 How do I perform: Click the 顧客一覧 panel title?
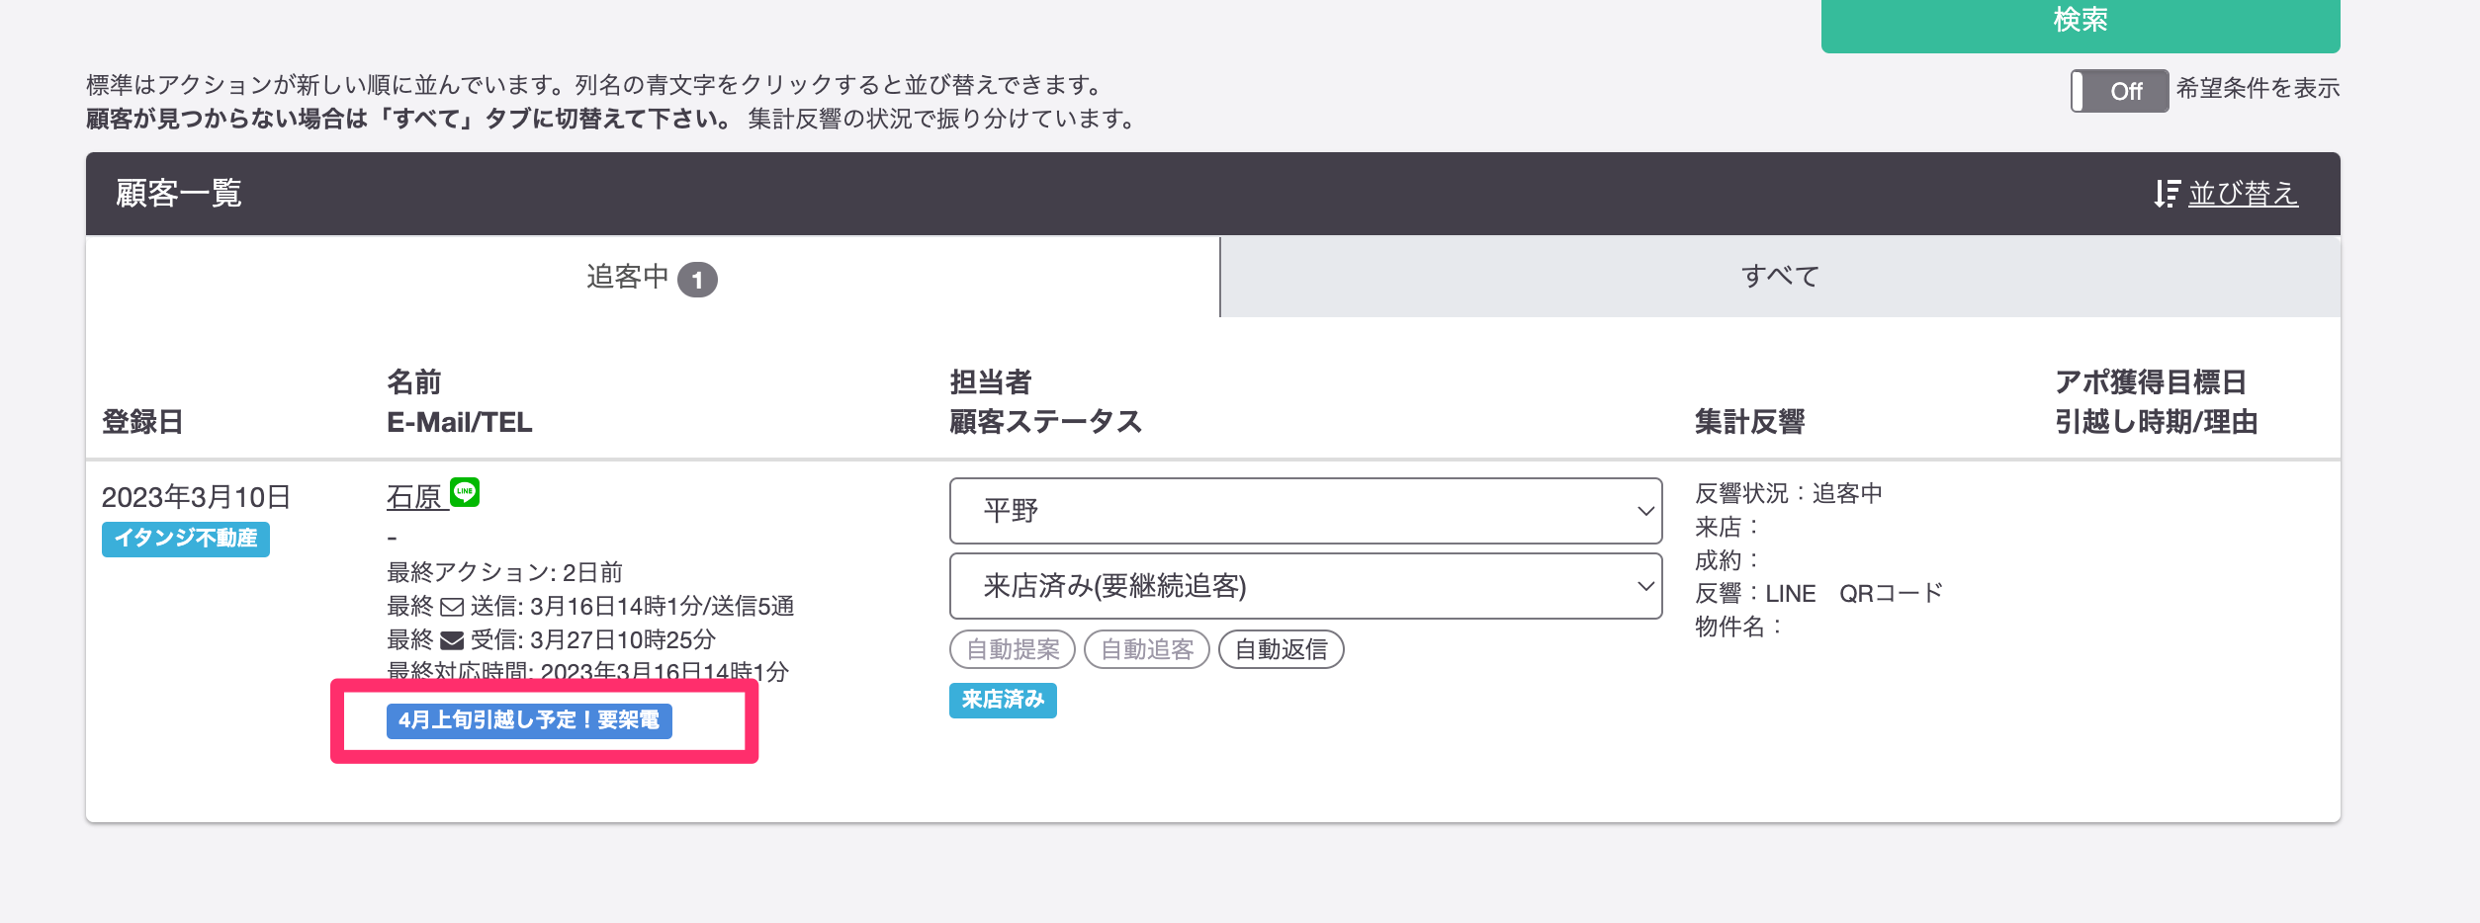(179, 193)
